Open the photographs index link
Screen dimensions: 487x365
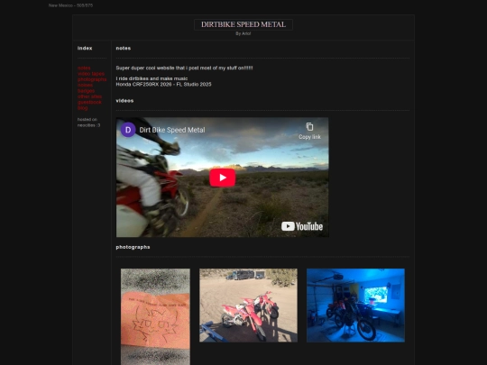pyautogui.click(x=92, y=79)
